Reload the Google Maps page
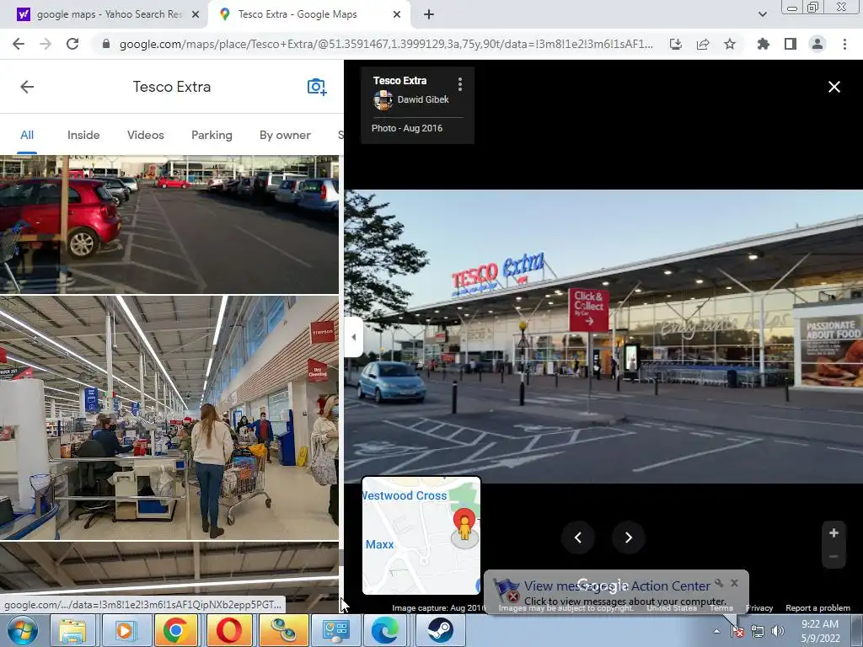Image resolution: width=863 pixels, height=647 pixels. 72,44
